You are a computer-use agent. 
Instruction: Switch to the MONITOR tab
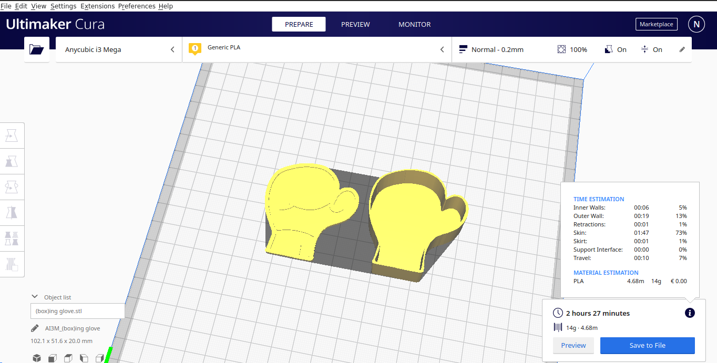pyautogui.click(x=414, y=24)
